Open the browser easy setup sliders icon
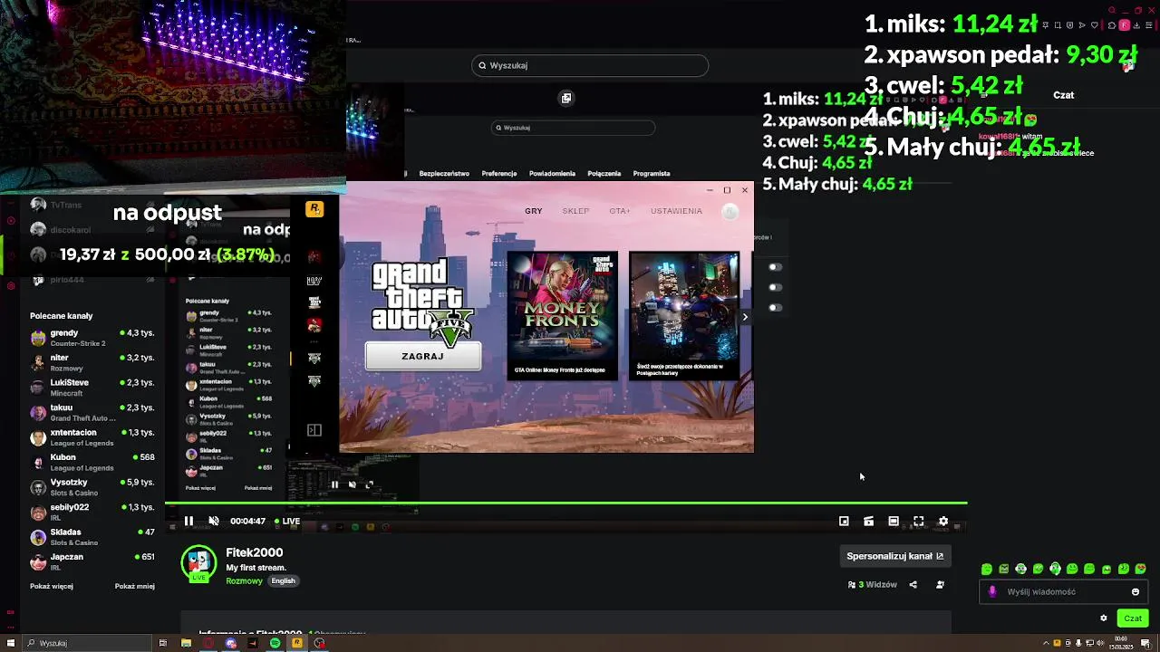1160x652 pixels. (x=1148, y=25)
